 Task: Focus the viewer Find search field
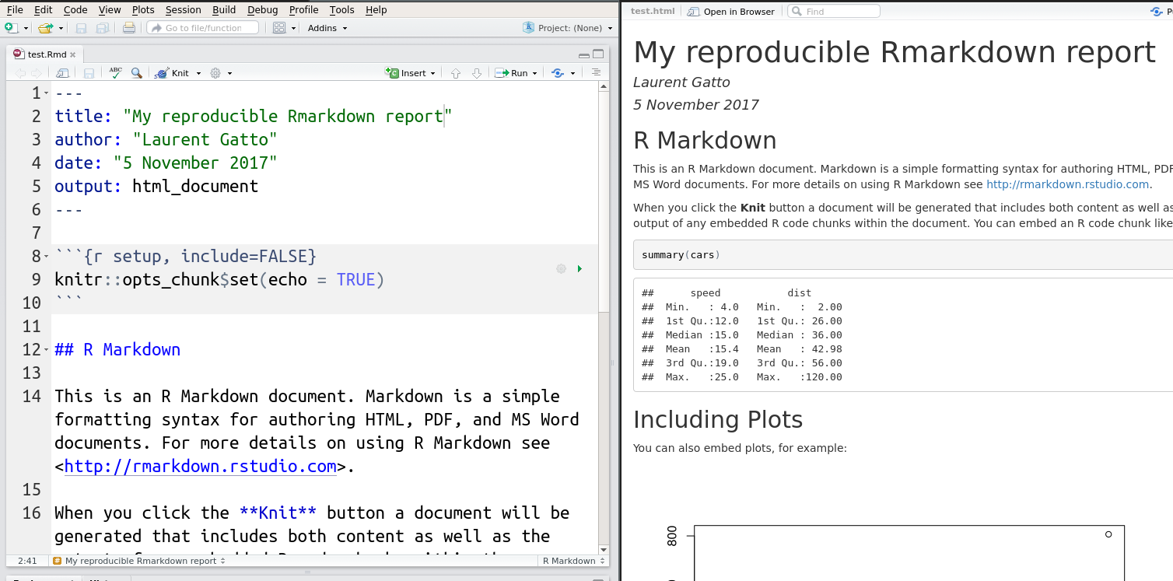pos(834,12)
